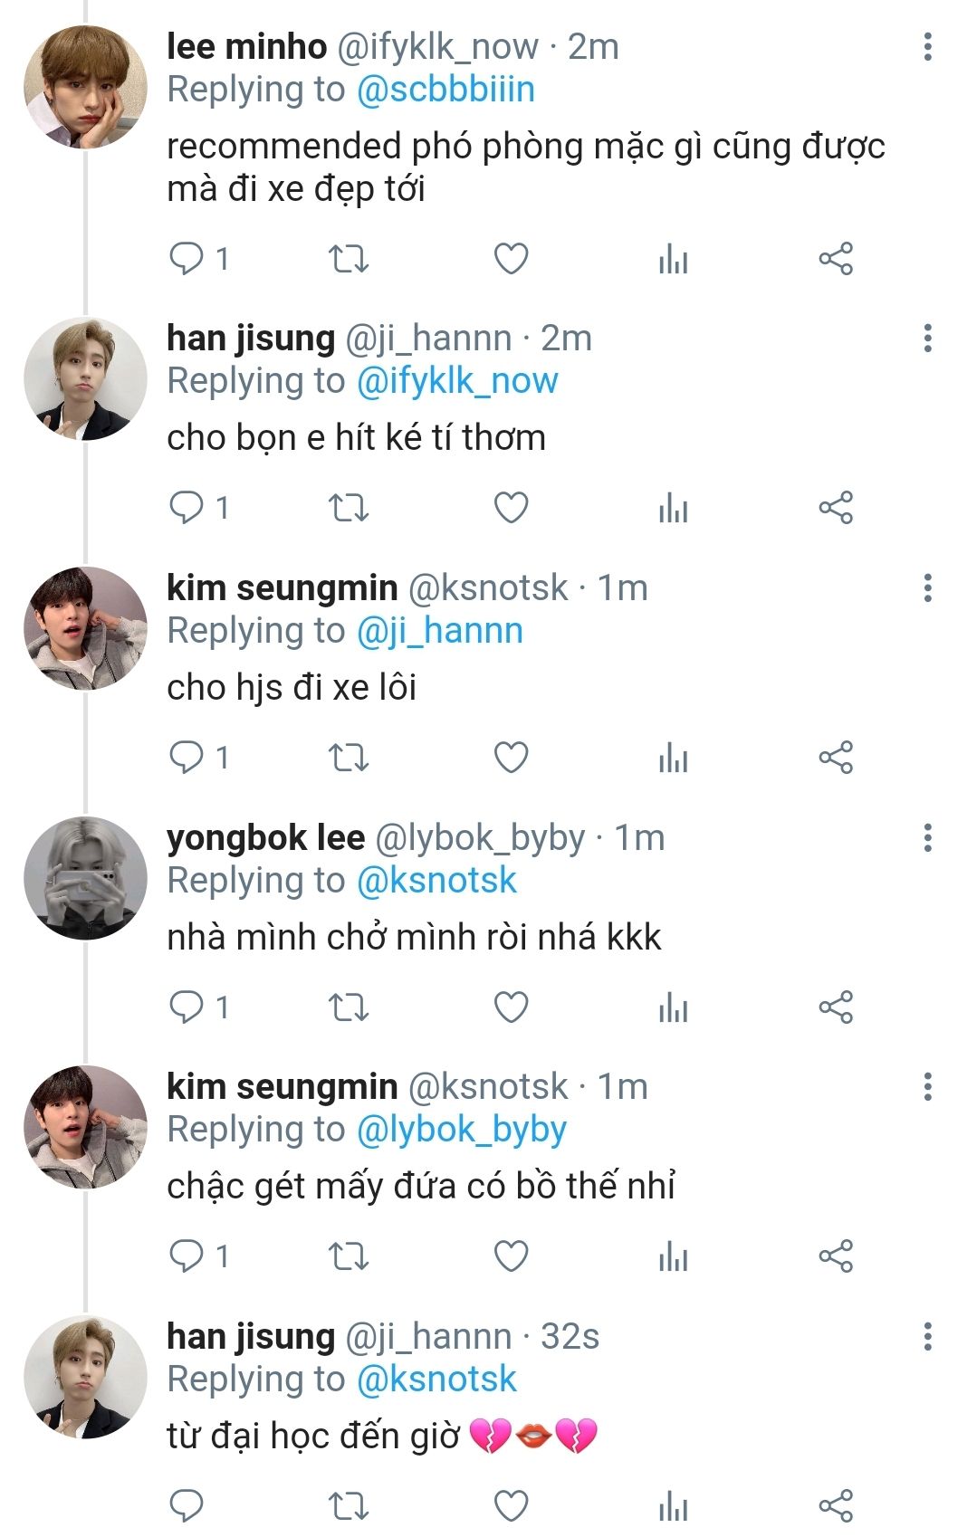Open more options on yongbok lee's tweet

(927, 838)
